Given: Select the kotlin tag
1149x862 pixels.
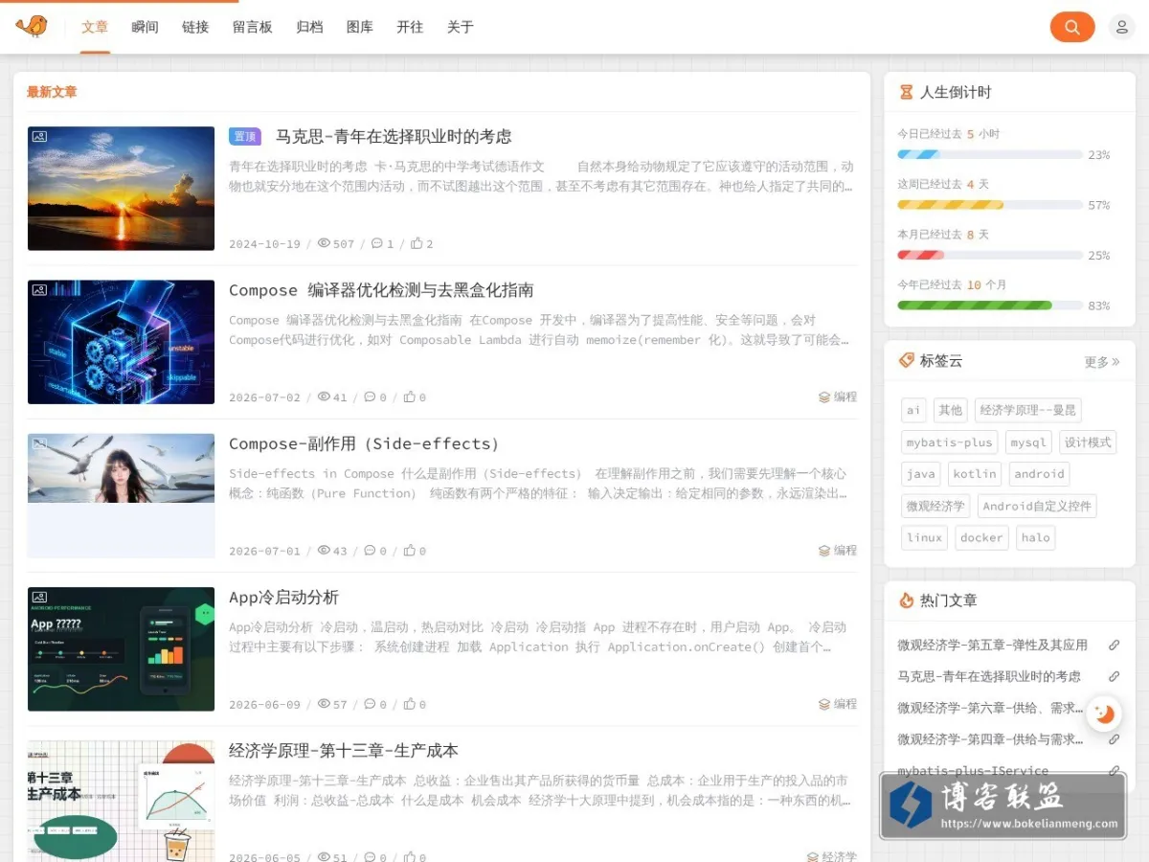Looking at the screenshot, I should (975, 474).
